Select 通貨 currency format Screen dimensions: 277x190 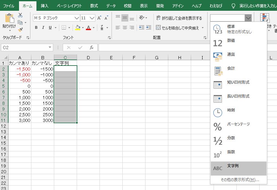(x=238, y=57)
